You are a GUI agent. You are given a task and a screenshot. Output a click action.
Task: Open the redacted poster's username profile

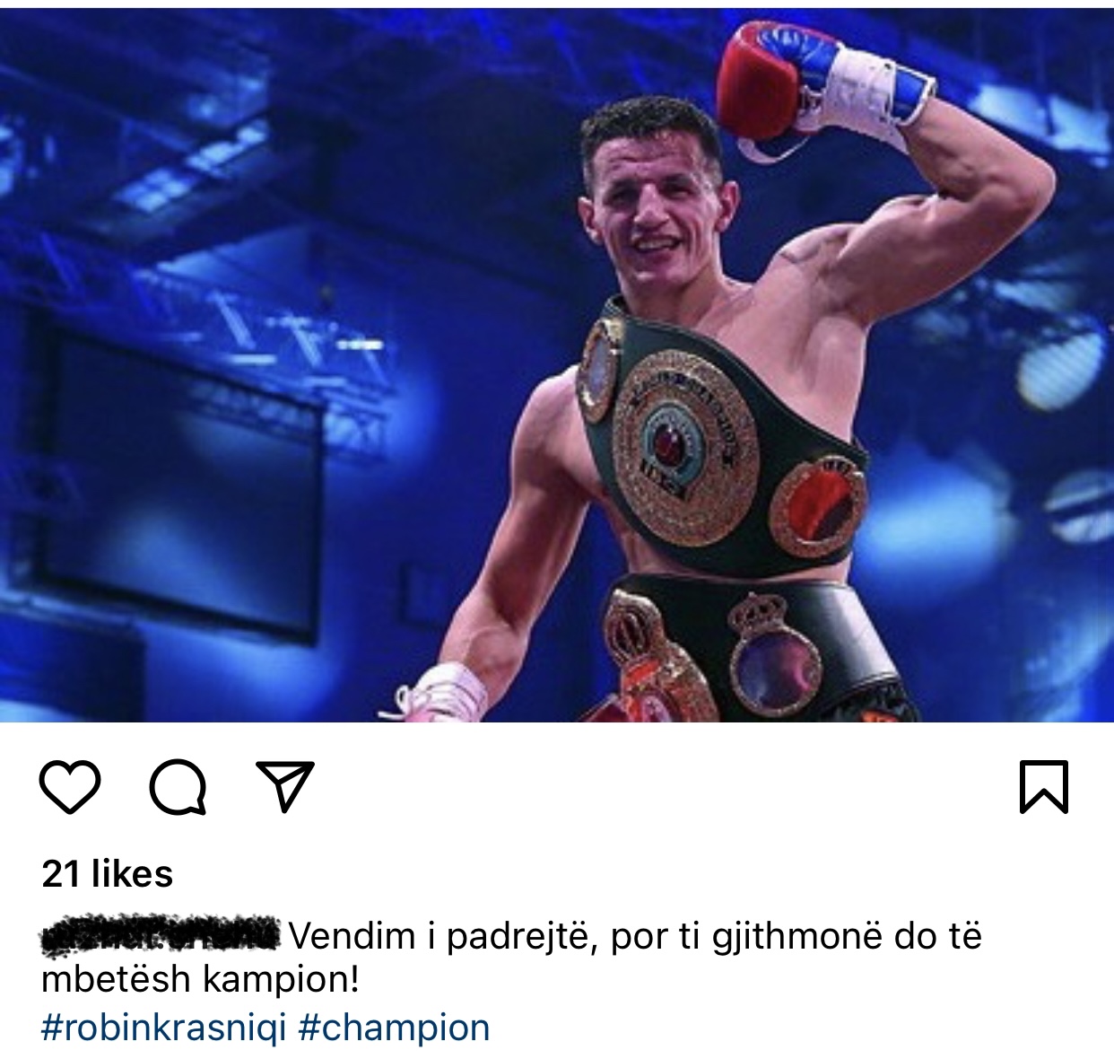coord(161,935)
